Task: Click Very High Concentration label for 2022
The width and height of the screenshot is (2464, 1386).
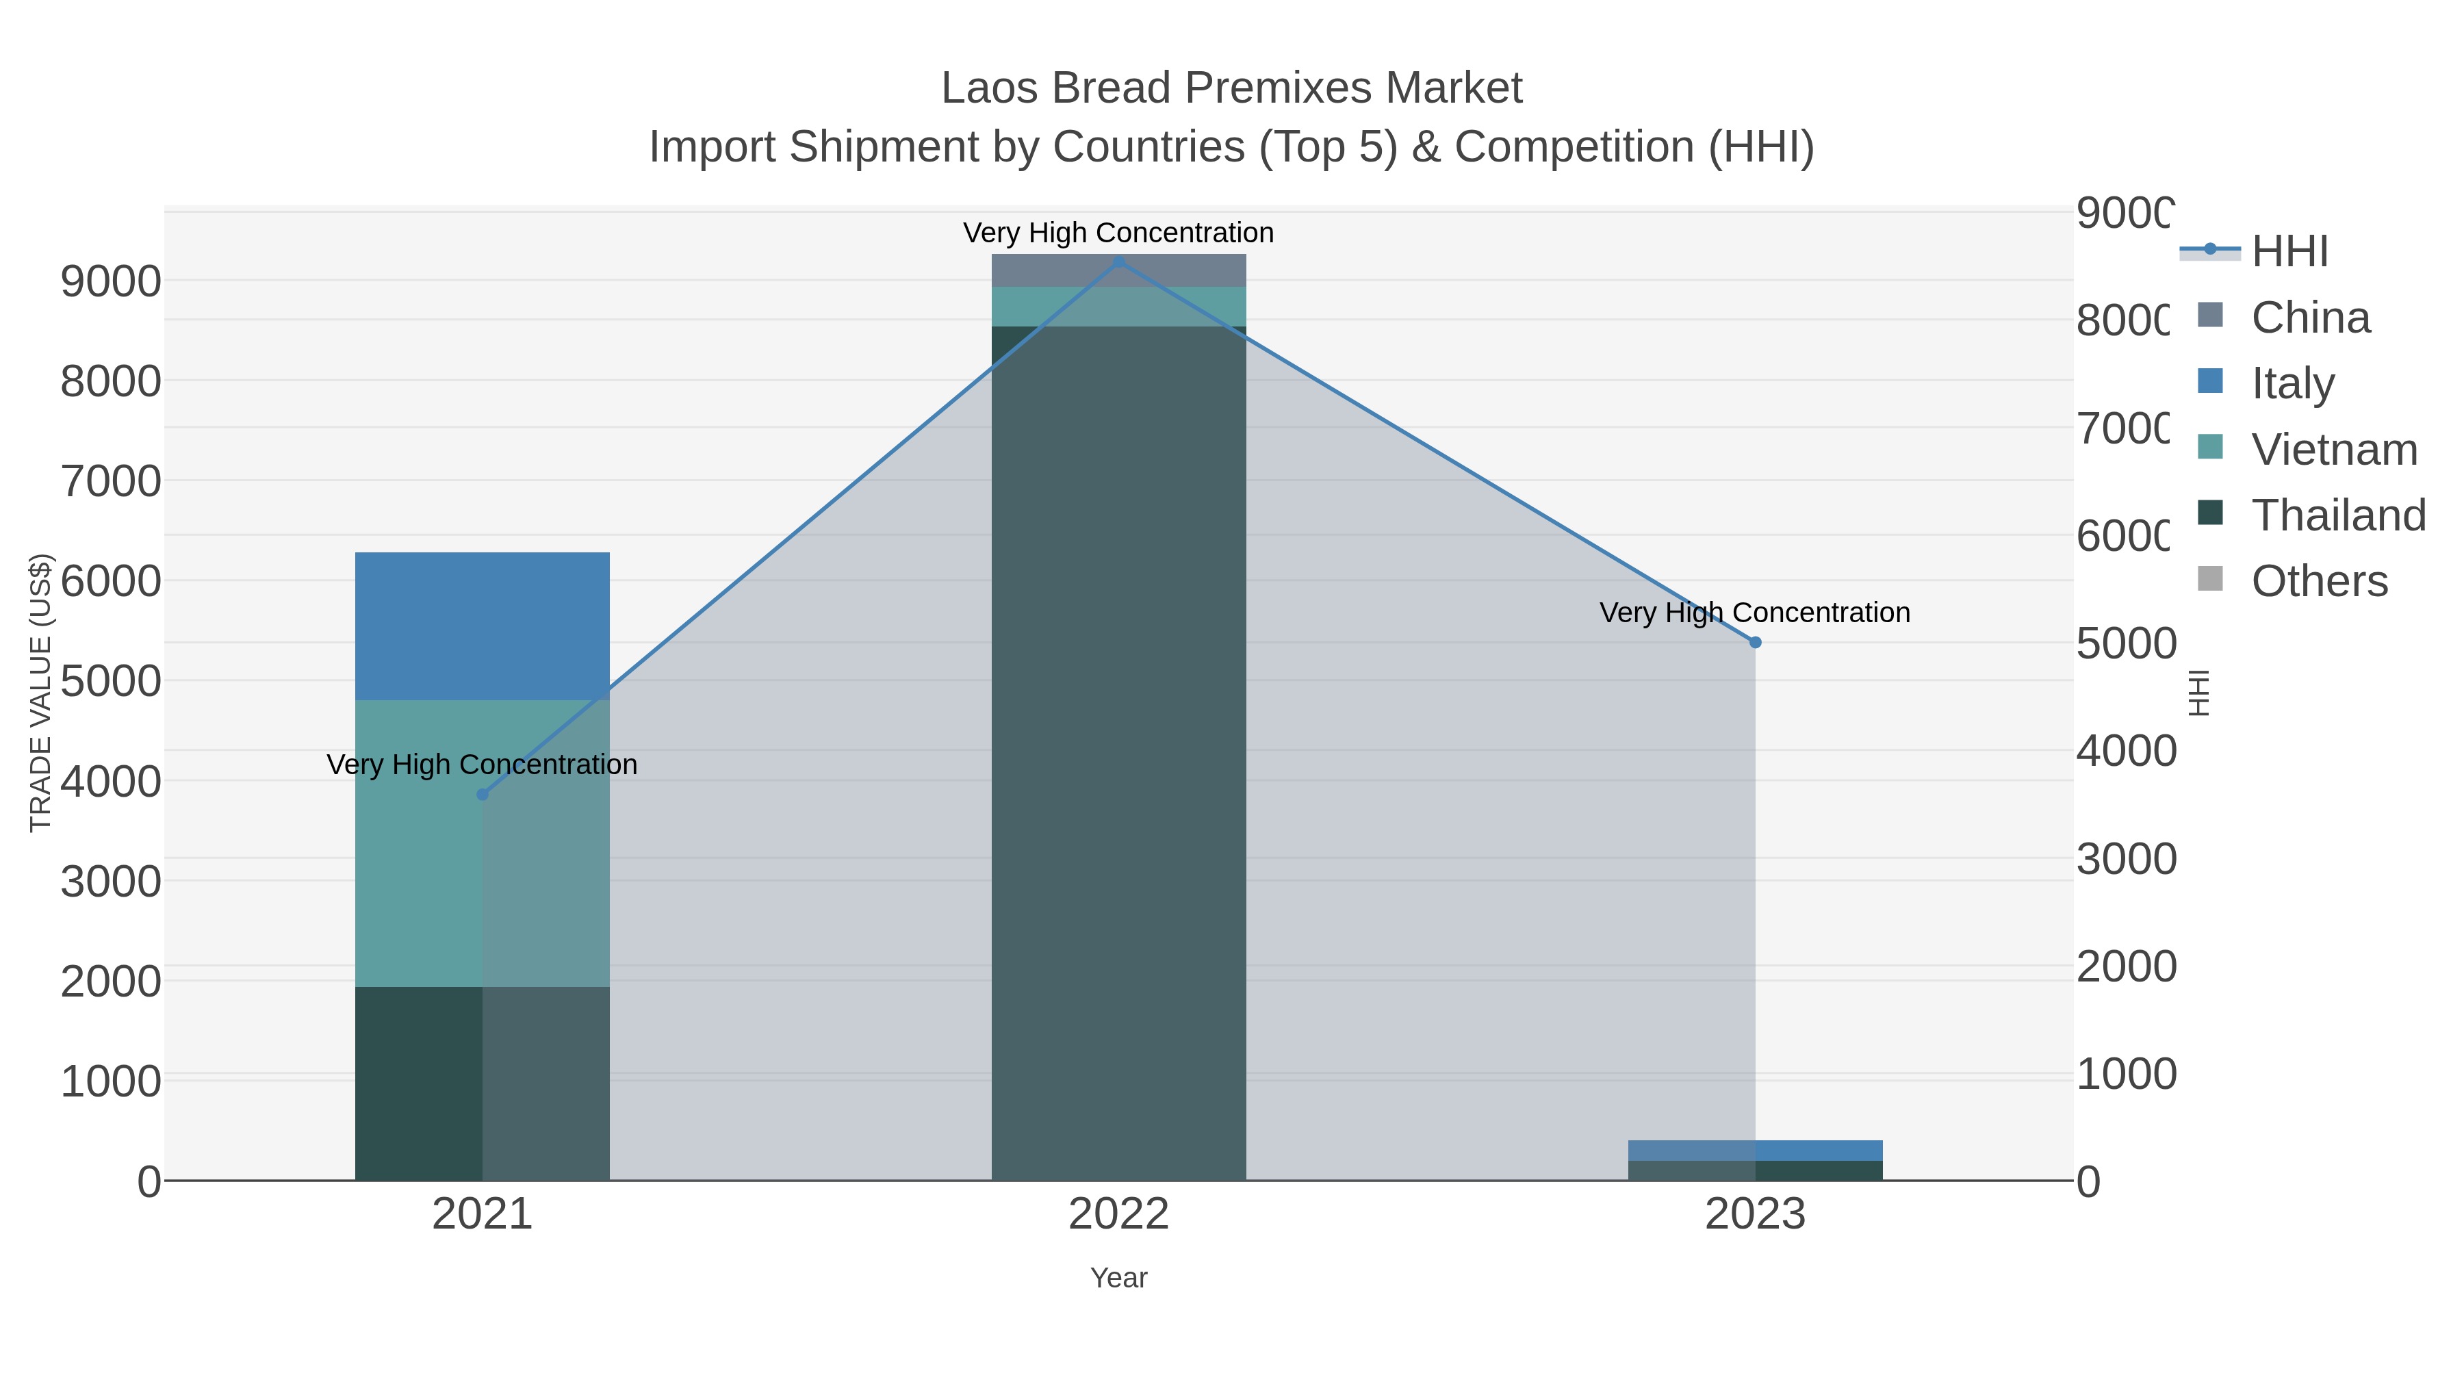Action: [1118, 233]
